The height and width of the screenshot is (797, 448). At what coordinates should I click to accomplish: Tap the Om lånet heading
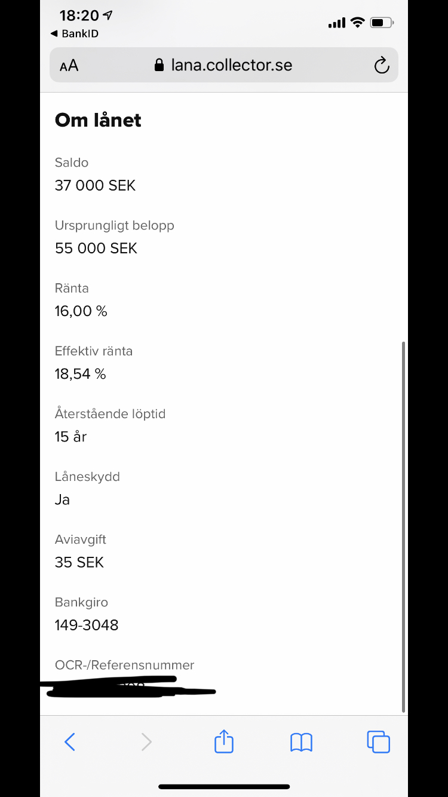(98, 120)
